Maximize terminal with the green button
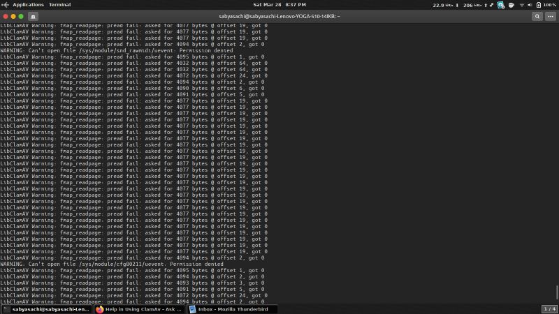 [21, 16]
